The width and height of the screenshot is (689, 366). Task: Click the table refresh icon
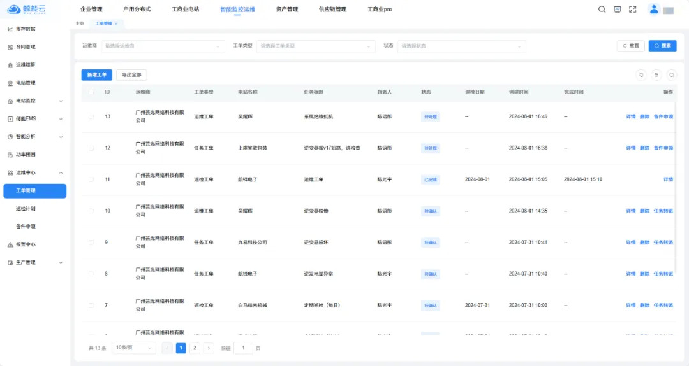pyautogui.click(x=641, y=75)
